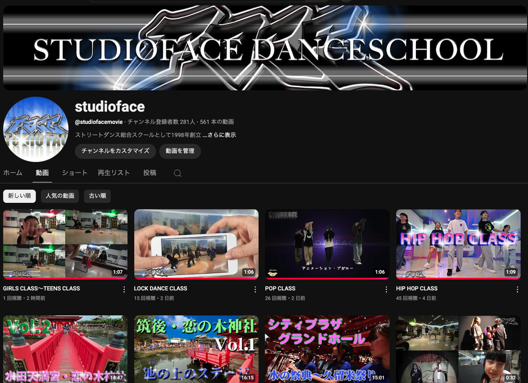Screen dimensions: 528x383
Task: Click the POP CLASS title link
Action: point(280,288)
